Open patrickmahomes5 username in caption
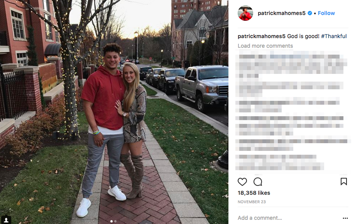355x224 pixels. [x=262, y=36]
